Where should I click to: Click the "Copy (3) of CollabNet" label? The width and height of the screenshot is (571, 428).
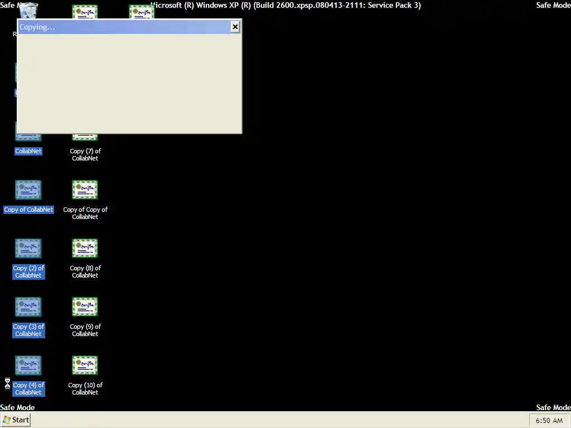(x=28, y=330)
